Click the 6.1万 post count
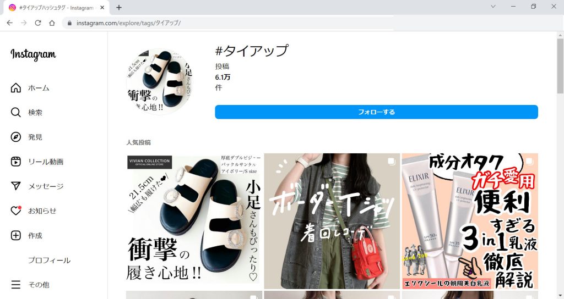Viewport: 564px width, 299px height. click(x=223, y=77)
